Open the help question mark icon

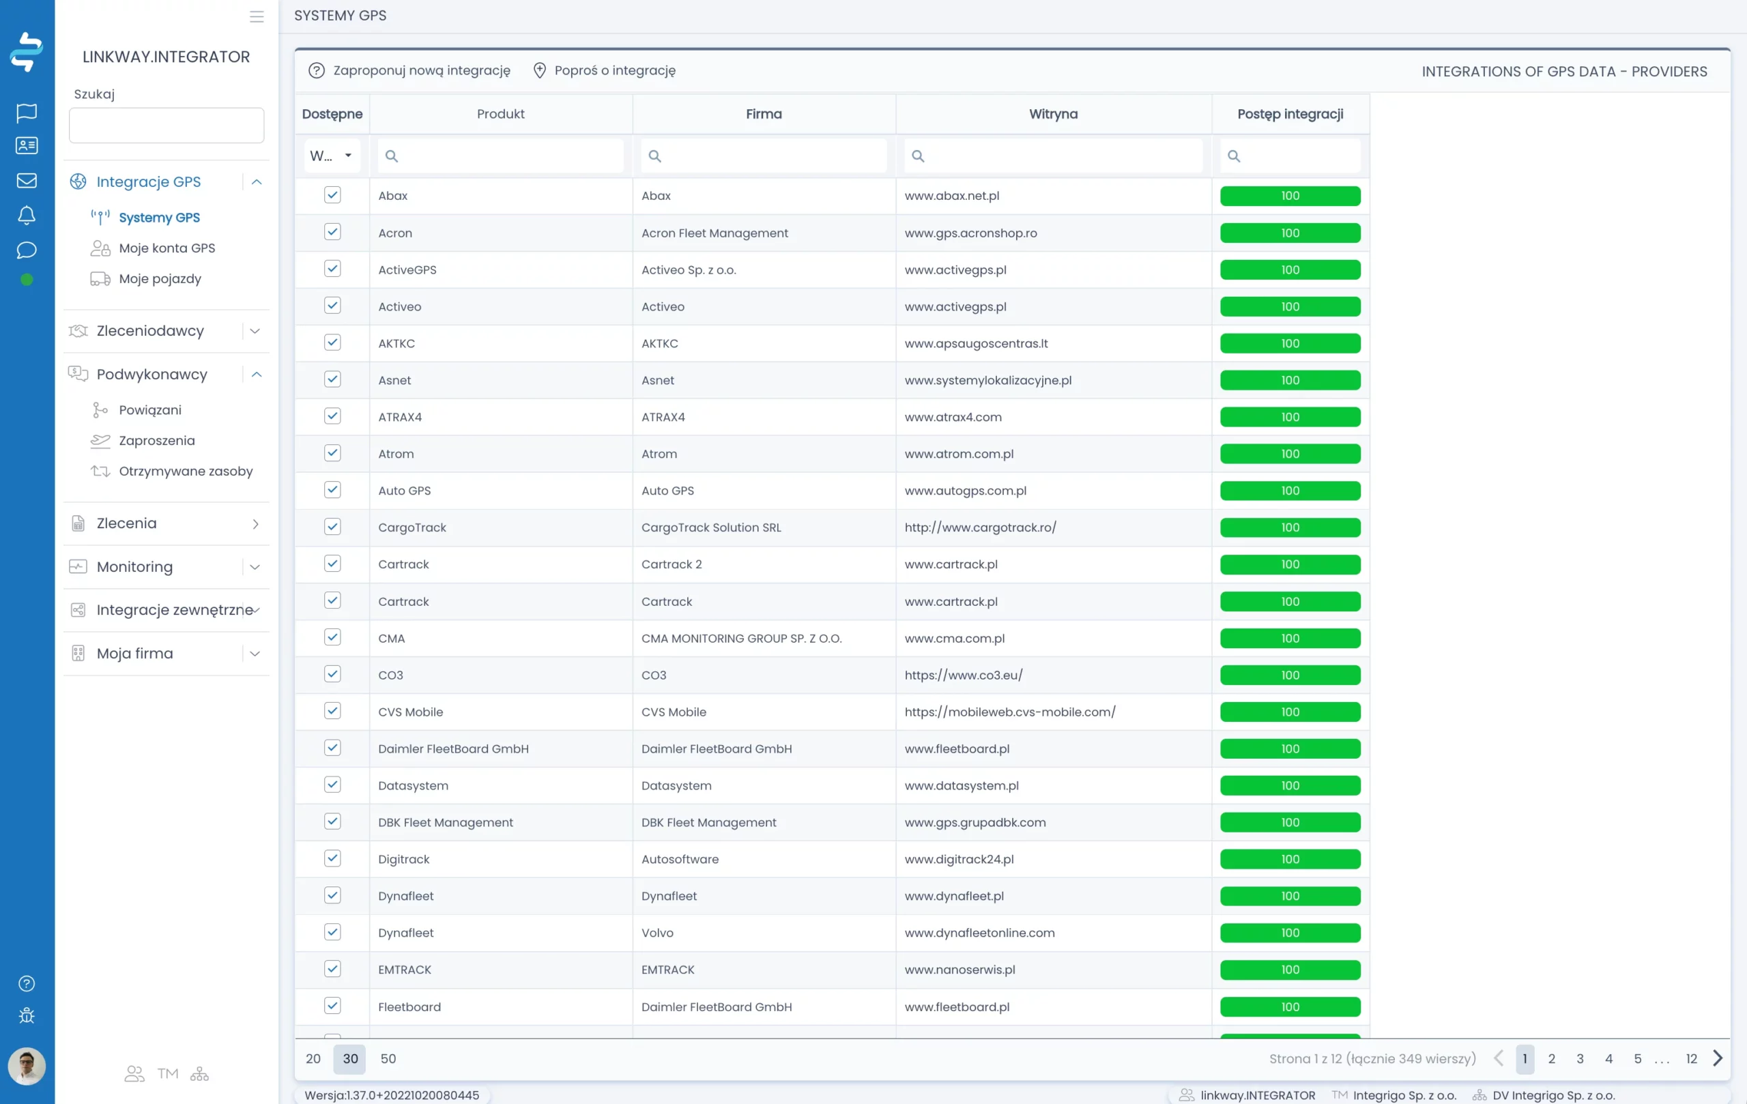pyautogui.click(x=27, y=984)
